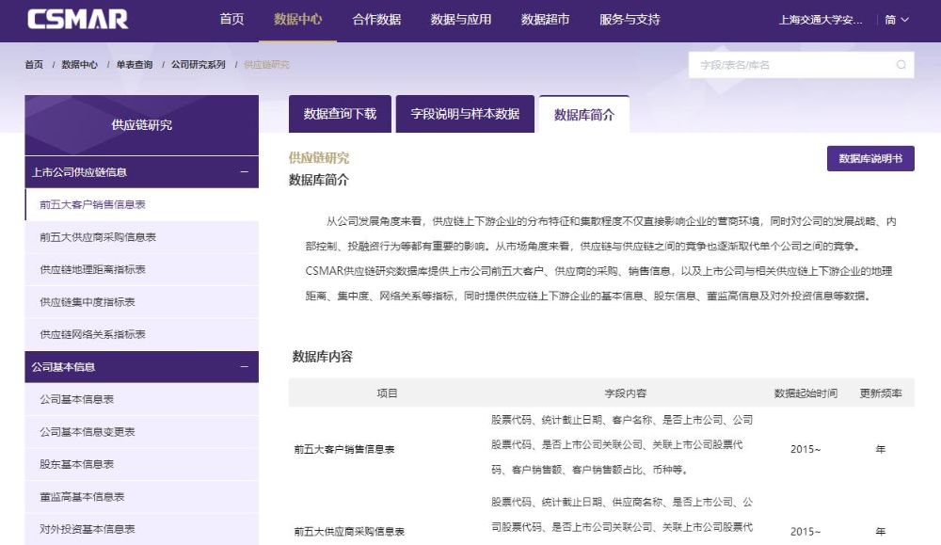This screenshot has width=941, height=545.
Task: Select 供应链网络关系指标表 in sidebar
Action: (x=142, y=334)
